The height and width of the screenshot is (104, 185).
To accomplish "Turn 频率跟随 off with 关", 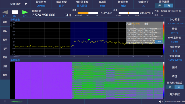I will [169, 6].
